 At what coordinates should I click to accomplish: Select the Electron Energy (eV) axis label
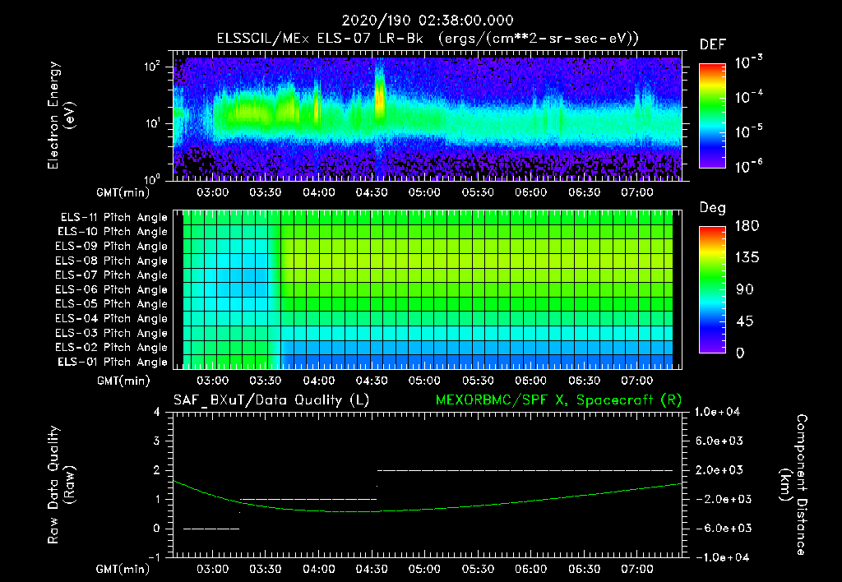pyautogui.click(x=61, y=115)
